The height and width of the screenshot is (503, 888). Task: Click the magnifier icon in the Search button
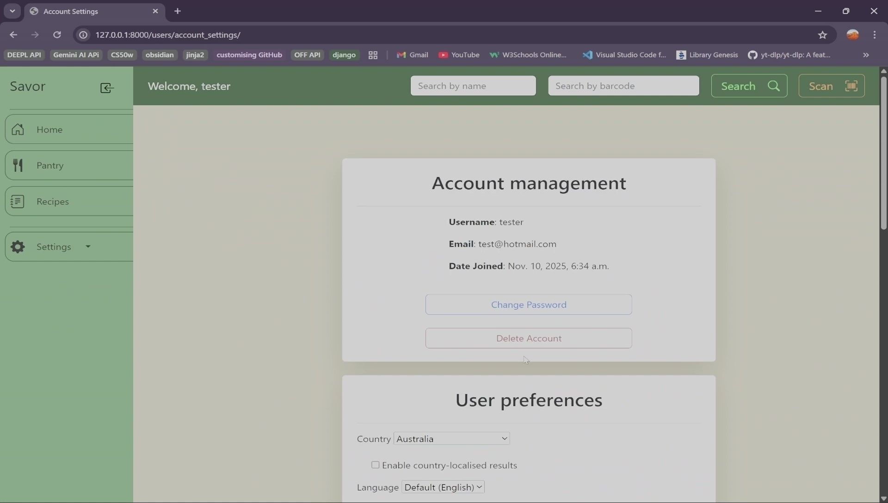pos(774,86)
